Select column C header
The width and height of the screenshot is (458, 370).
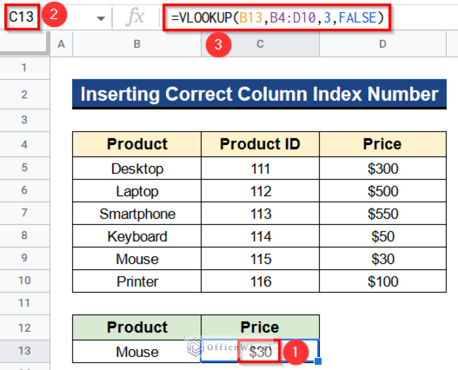point(260,44)
